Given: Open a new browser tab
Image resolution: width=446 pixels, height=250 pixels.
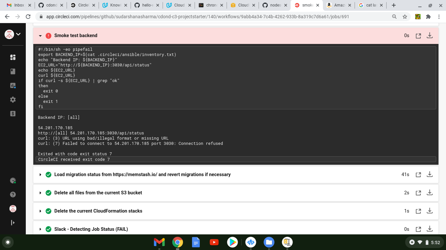Looking at the screenshot, I should 394,5.
